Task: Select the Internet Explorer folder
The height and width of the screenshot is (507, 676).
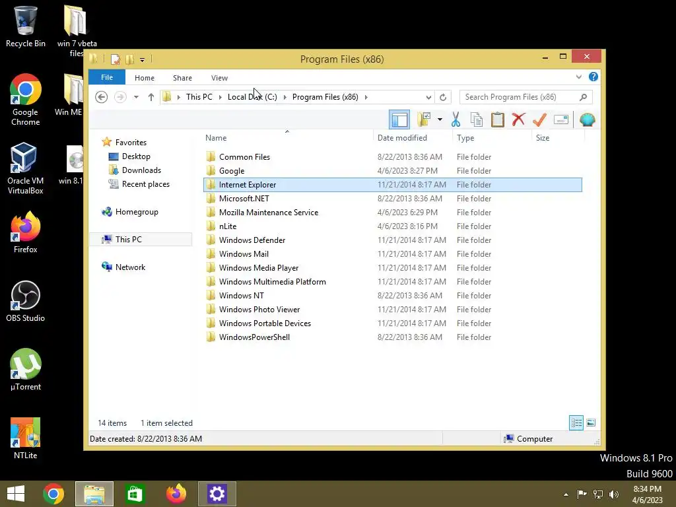Action: click(x=392, y=185)
